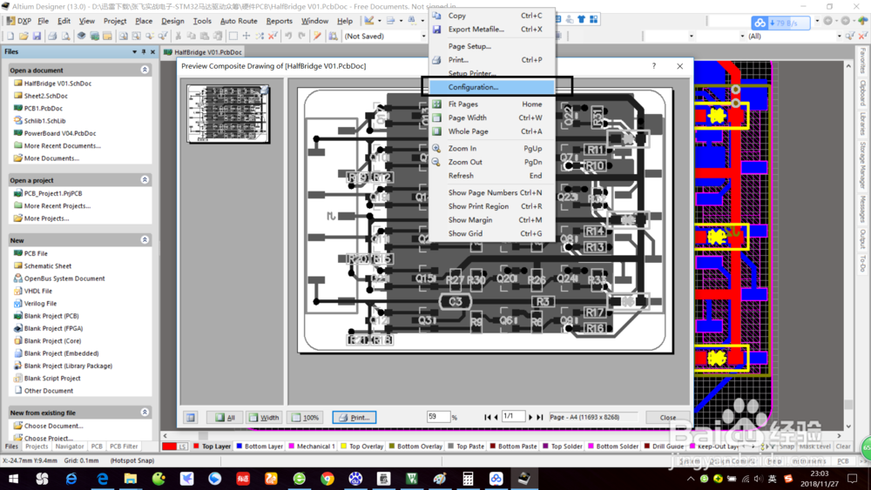Viewport: 871px width, 490px height.
Task: Collapse the New section
Action: pyautogui.click(x=145, y=239)
